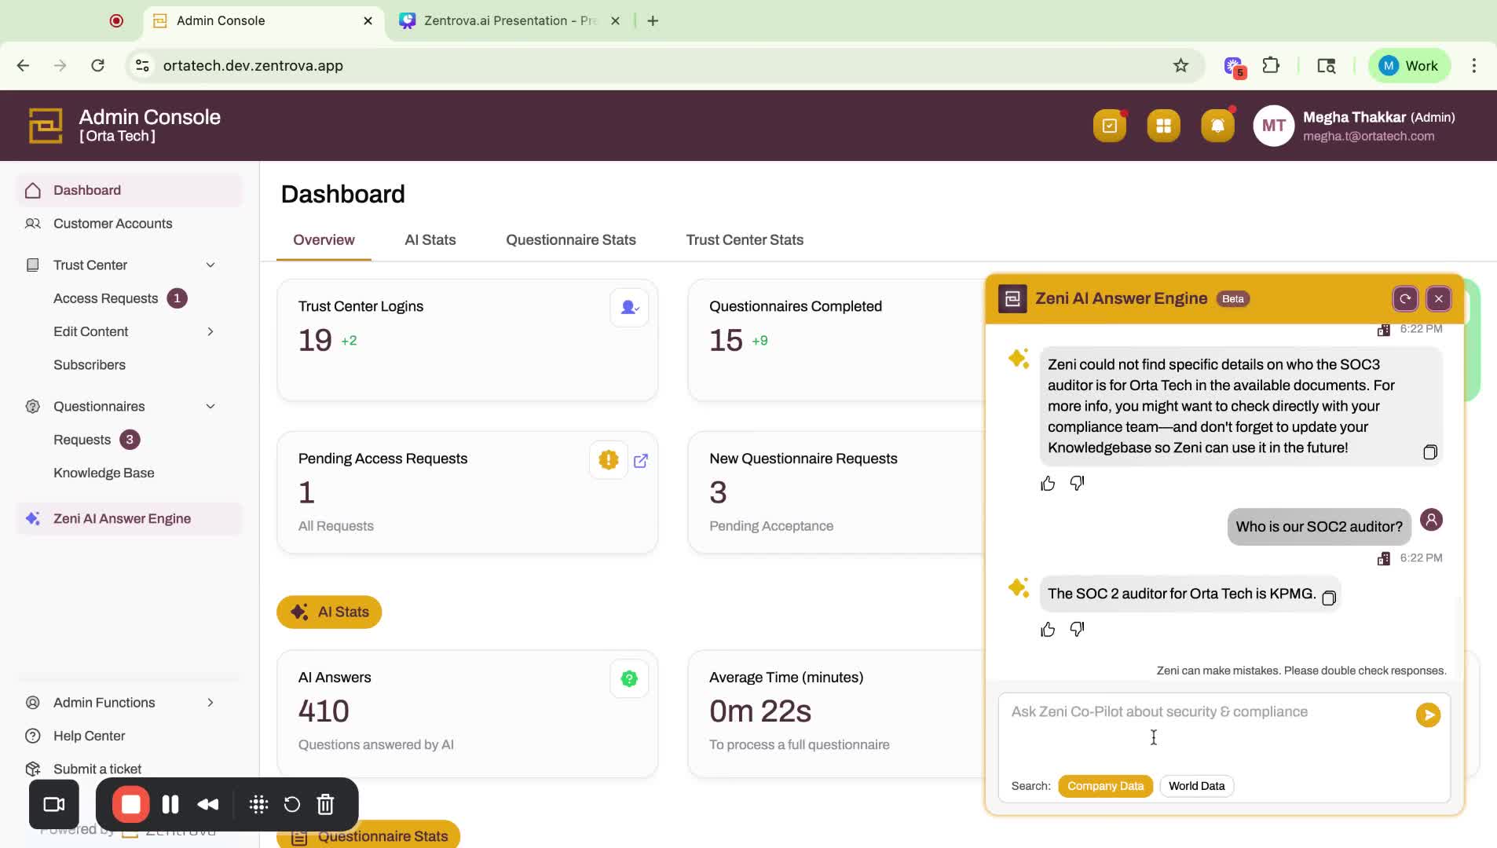Viewport: 1497px width, 848px height.
Task: Open the Chrome three-dot menu
Action: coord(1474,66)
